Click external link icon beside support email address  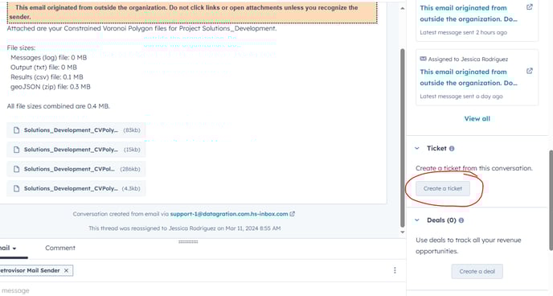tap(293, 214)
